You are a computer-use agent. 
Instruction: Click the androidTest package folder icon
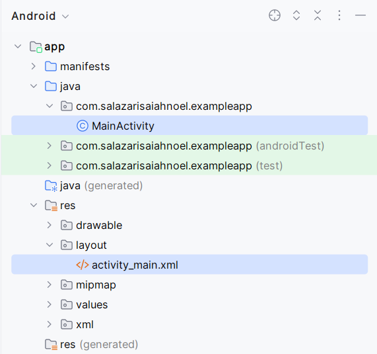click(x=67, y=146)
